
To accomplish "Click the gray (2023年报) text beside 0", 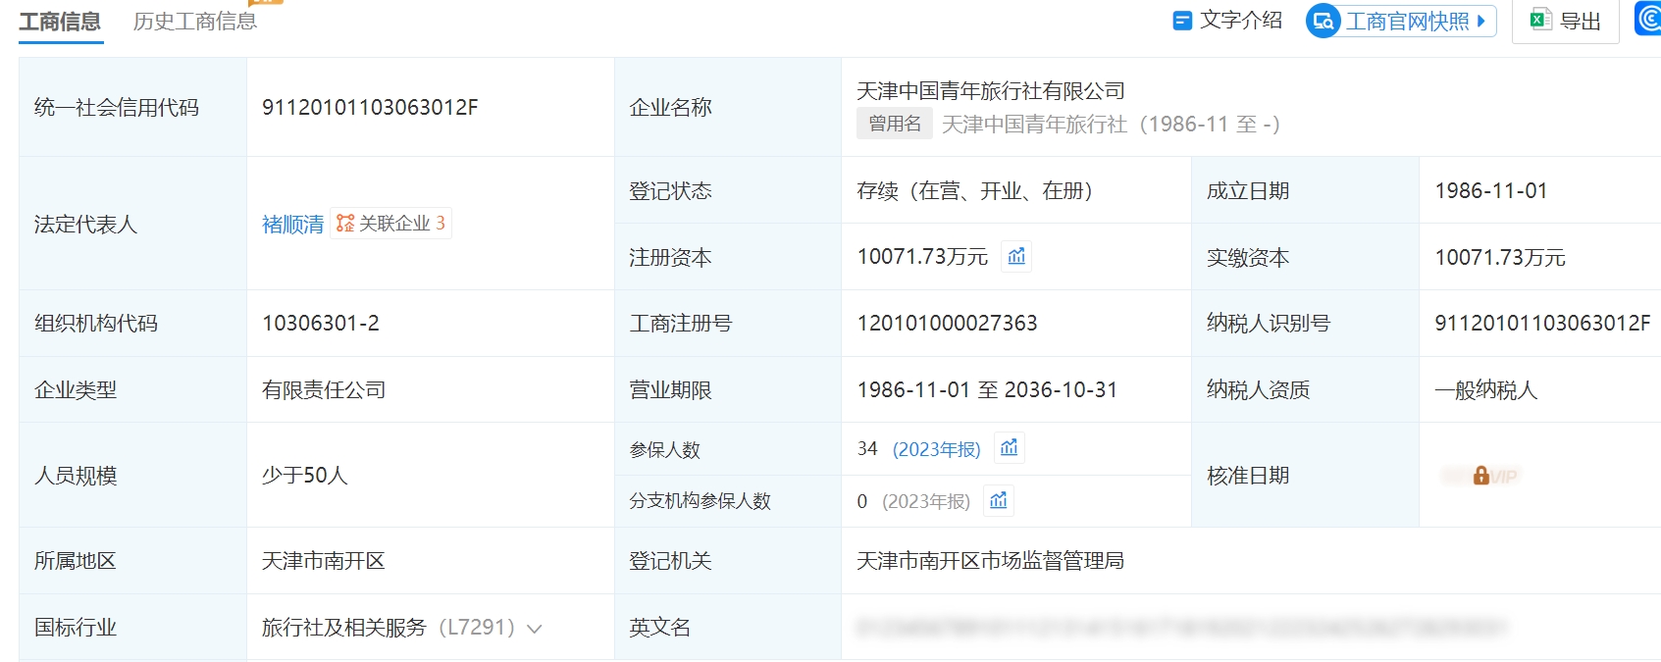I will click(x=926, y=502).
